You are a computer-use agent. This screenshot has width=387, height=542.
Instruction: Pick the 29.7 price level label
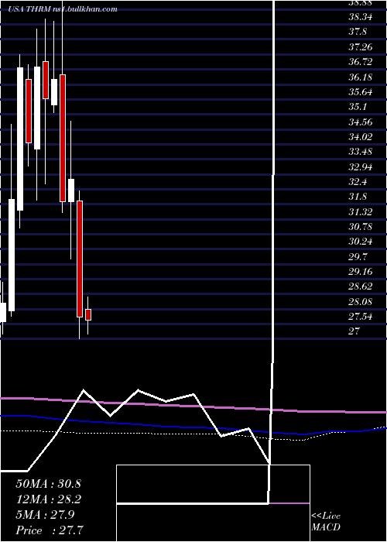pos(358,257)
